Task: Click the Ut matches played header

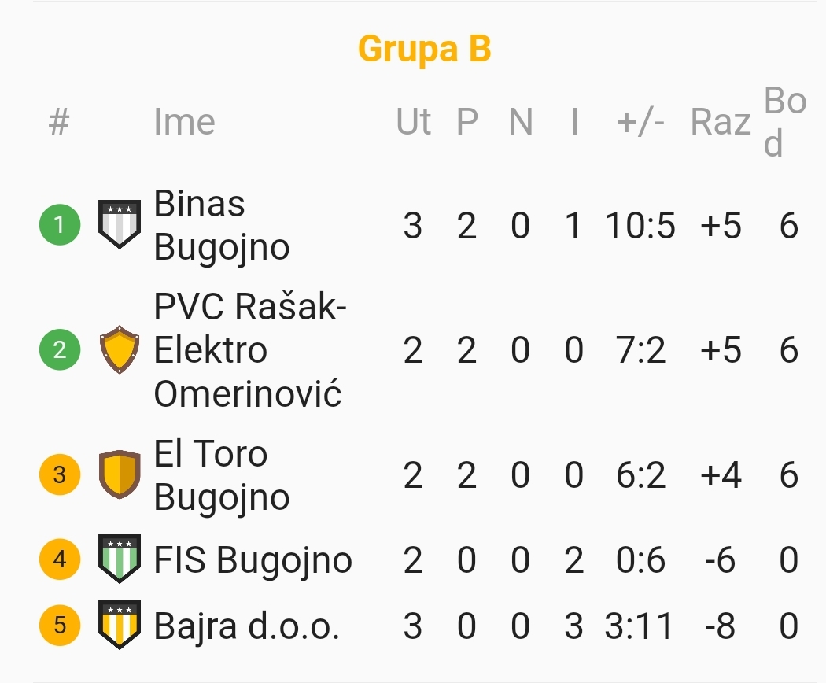Action: pos(413,122)
